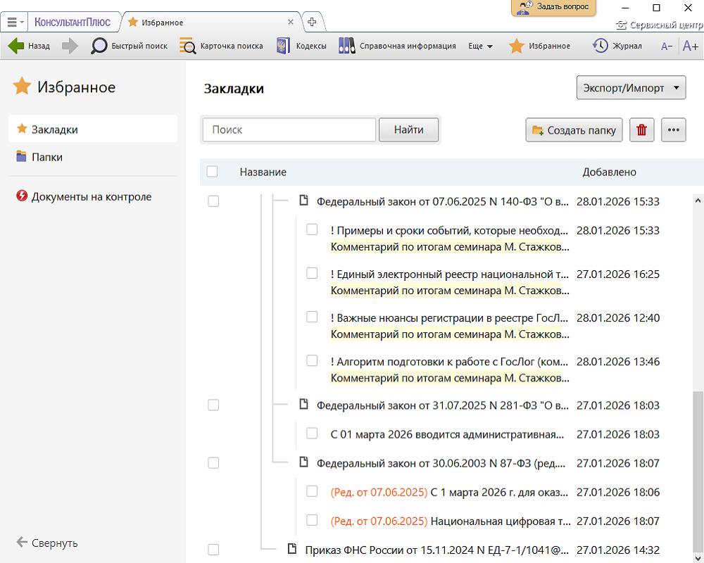Open the Еще toolbar dropdown
Screen dimensions: 704x563
(481, 46)
